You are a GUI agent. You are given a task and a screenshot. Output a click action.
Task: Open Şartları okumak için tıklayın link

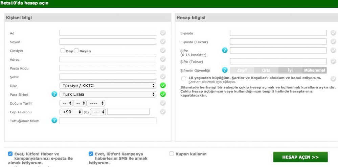coord(212,82)
